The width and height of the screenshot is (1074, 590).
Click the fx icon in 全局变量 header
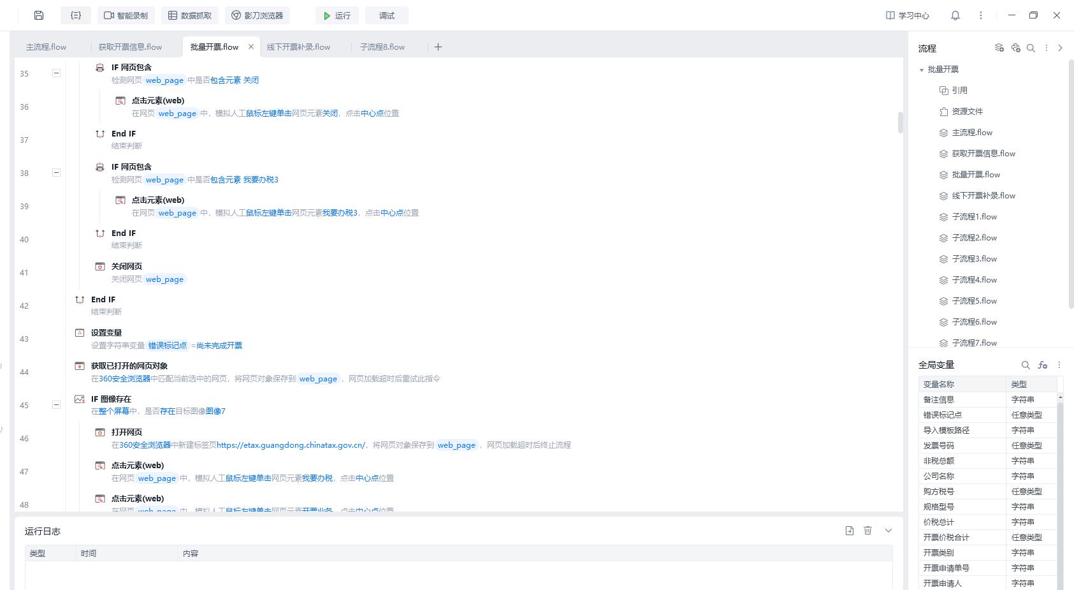(1043, 365)
